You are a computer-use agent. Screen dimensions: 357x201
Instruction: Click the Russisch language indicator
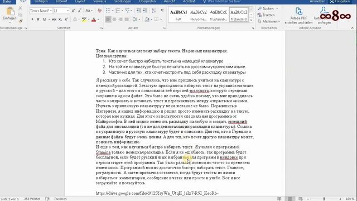(60, 199)
